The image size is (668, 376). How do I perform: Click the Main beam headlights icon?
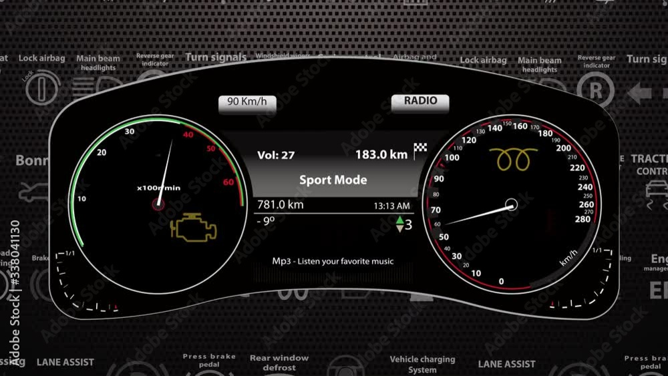point(97,87)
